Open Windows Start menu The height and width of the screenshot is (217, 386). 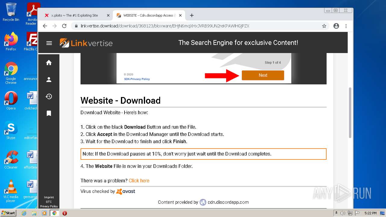tap(8, 213)
